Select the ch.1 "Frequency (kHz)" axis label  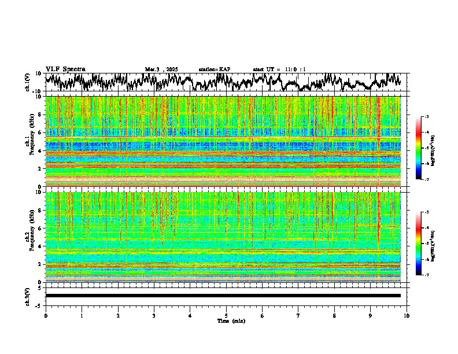click(x=32, y=134)
